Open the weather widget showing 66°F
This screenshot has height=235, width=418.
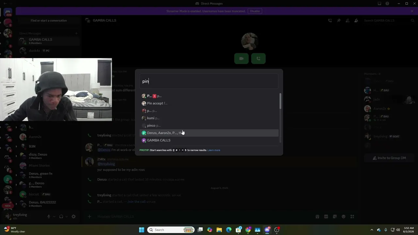(15, 230)
